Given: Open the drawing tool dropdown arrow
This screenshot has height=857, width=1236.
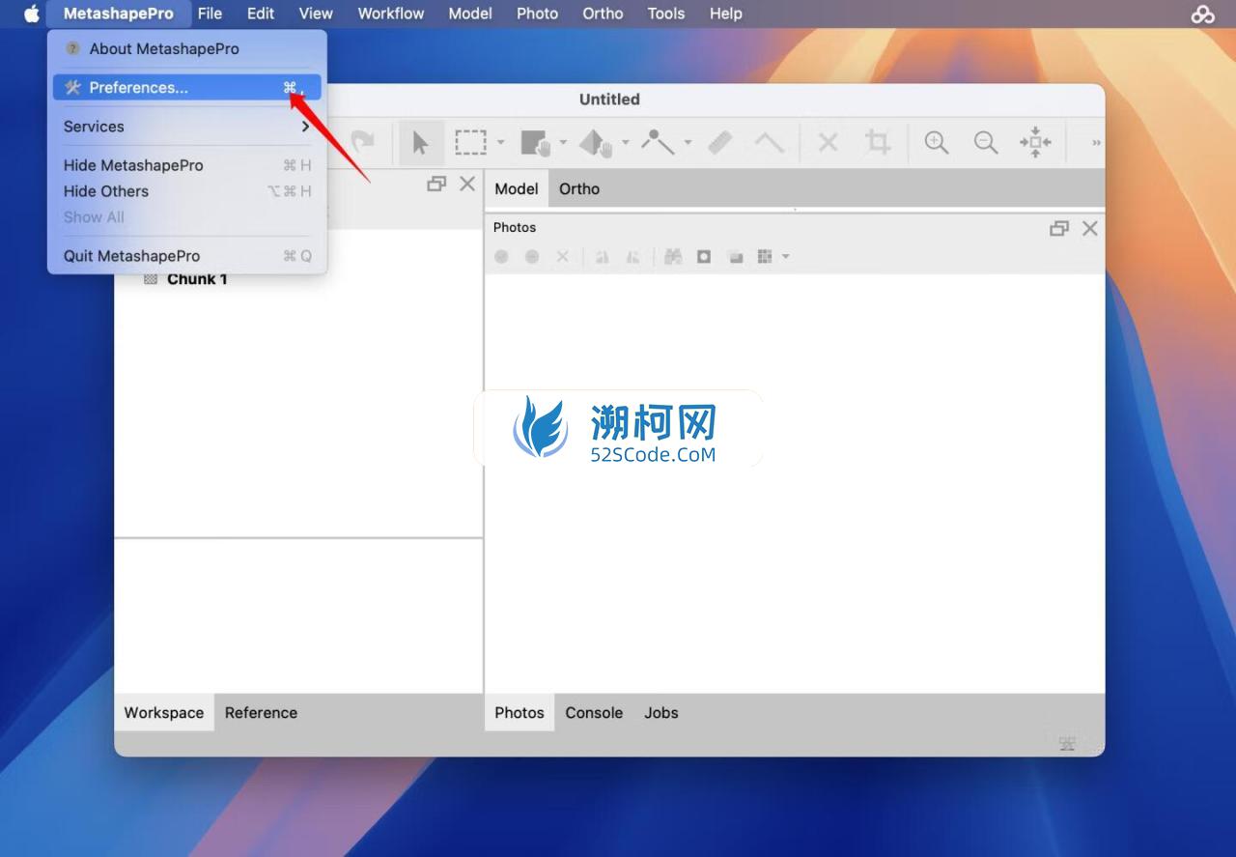Looking at the screenshot, I should point(688,143).
